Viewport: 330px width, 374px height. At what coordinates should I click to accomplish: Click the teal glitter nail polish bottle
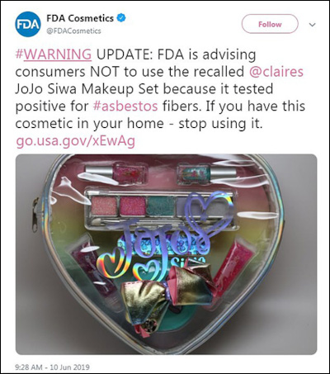(206, 173)
